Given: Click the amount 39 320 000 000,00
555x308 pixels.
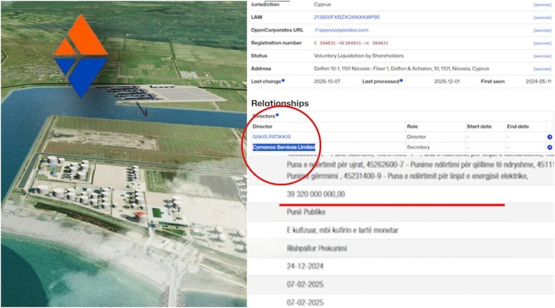Looking at the screenshot, I should 316,194.
